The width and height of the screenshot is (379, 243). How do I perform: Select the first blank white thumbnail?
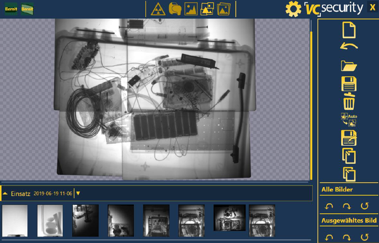[x=15, y=221]
